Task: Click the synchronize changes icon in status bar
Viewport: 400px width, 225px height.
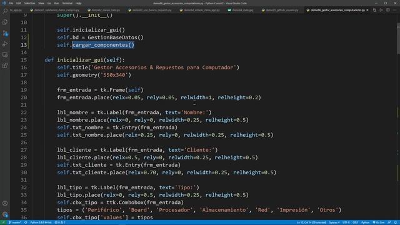Action: click(x=26, y=222)
